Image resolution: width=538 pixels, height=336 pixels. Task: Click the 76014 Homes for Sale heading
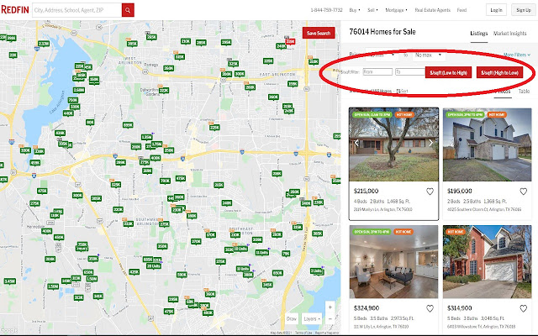[x=382, y=32]
